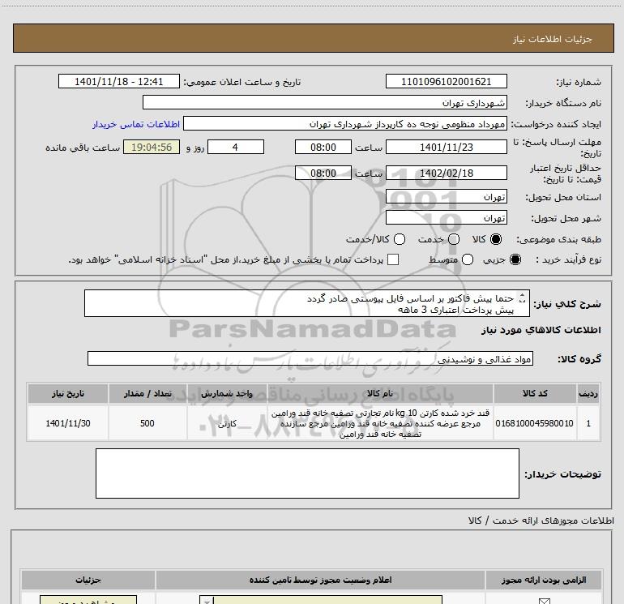This screenshot has height=604, width=624.
Task: Click the 1401/11/23 response deadline field
Action: [446, 148]
